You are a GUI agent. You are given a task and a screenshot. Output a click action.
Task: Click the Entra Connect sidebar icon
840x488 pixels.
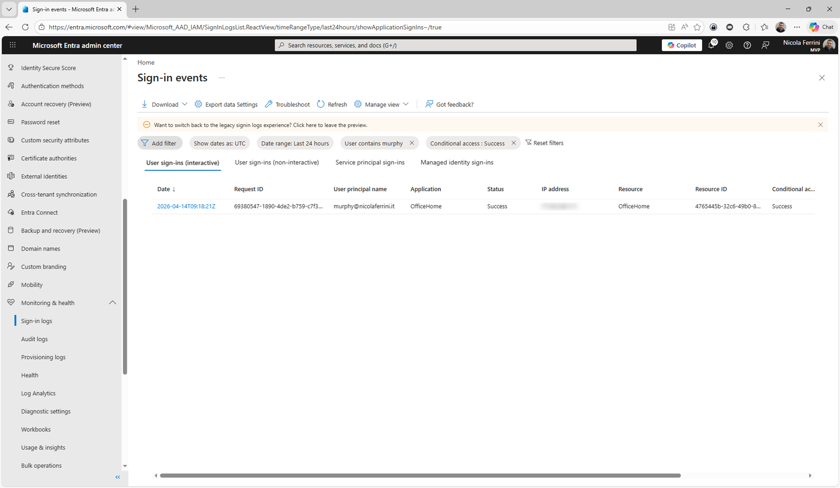(x=11, y=212)
